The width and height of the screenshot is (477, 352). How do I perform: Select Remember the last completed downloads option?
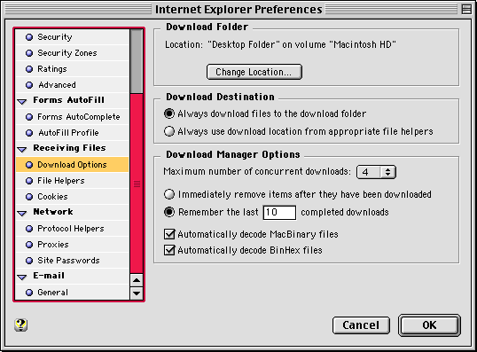point(169,212)
